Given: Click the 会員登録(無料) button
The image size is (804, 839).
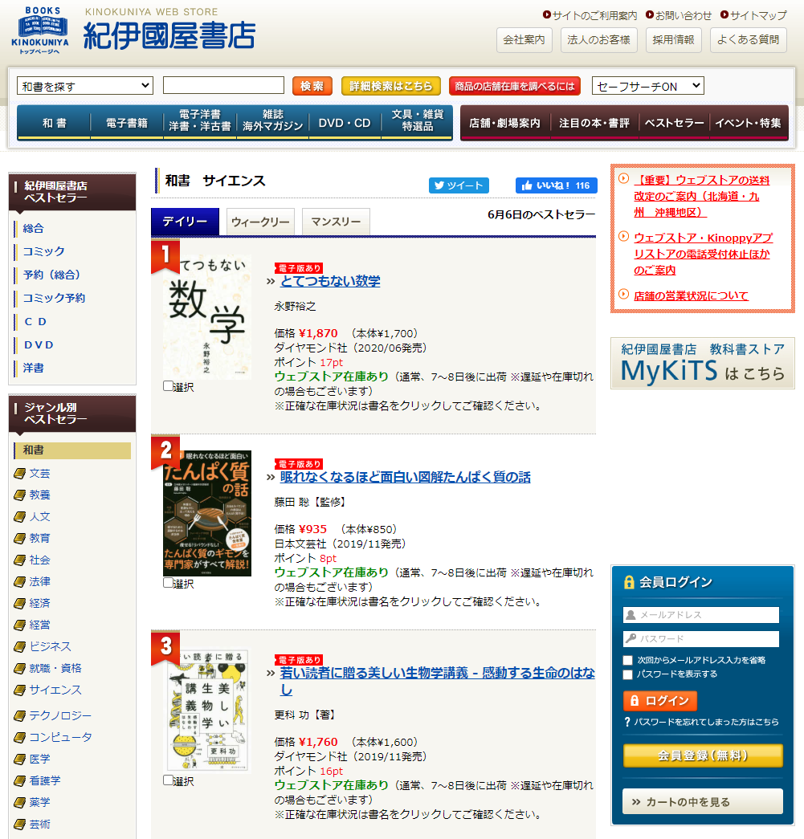Looking at the screenshot, I should pyautogui.click(x=703, y=756).
